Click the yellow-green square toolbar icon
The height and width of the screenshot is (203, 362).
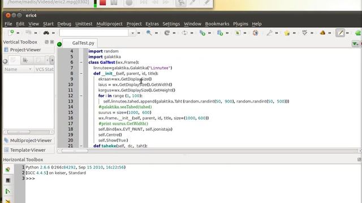238,33
